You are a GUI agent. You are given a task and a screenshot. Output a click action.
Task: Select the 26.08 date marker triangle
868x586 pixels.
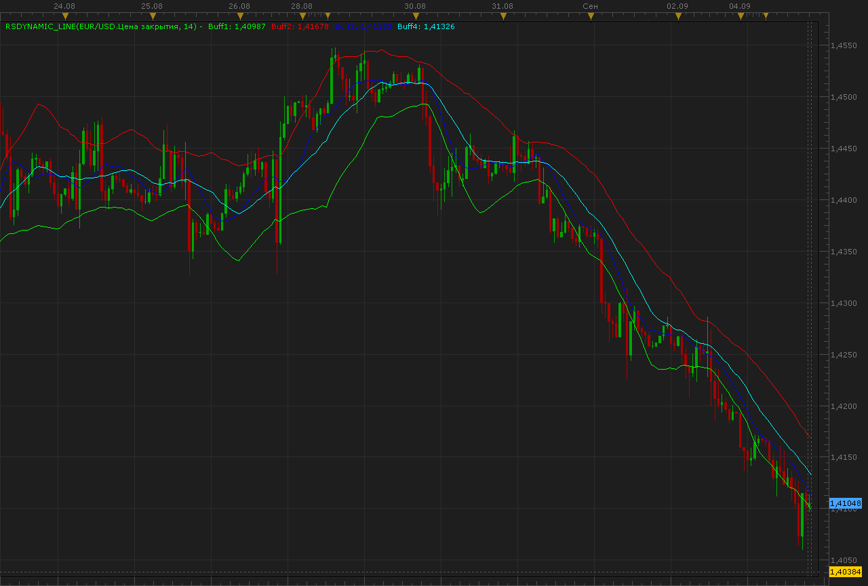pyautogui.click(x=239, y=16)
